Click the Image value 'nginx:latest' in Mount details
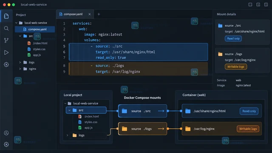 (243, 85)
